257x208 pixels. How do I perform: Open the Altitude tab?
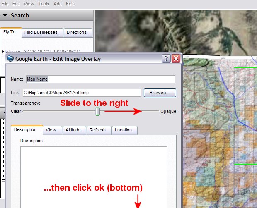coord(74,130)
